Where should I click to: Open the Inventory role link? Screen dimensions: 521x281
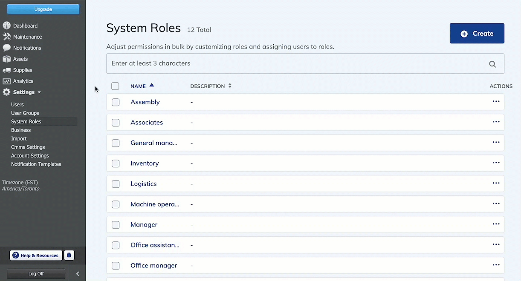(x=145, y=163)
